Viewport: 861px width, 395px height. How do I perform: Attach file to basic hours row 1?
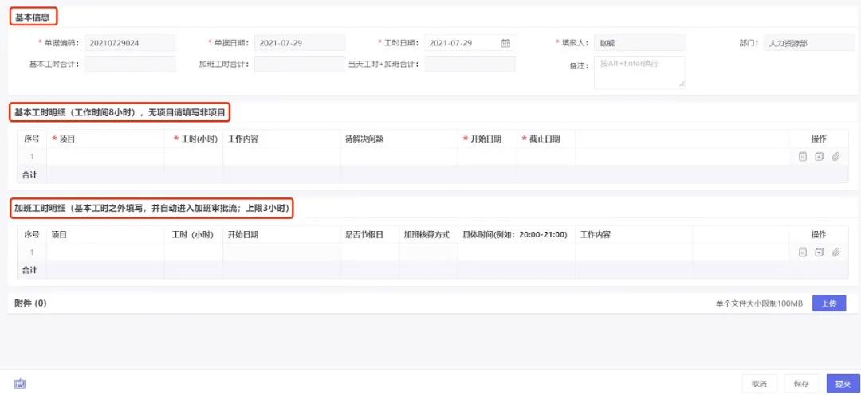click(x=835, y=157)
